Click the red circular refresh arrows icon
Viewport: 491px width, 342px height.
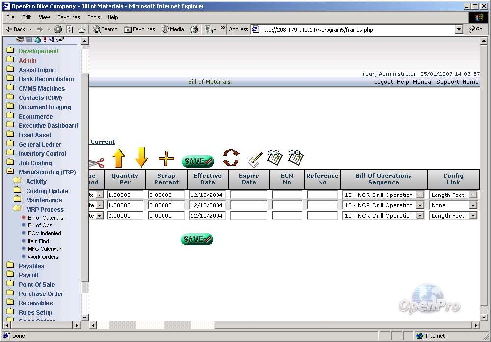point(231,158)
